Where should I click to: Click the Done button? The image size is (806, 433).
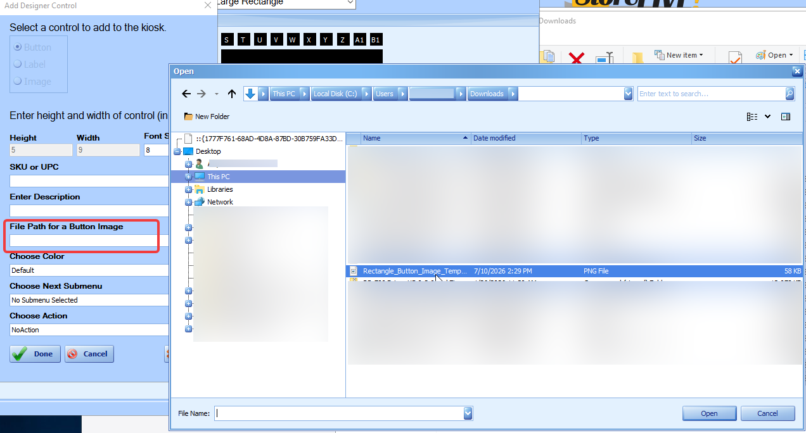35,354
